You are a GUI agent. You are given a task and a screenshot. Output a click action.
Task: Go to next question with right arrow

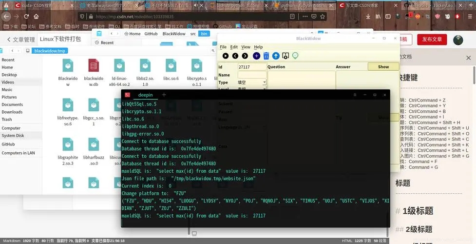[x=245, y=56]
